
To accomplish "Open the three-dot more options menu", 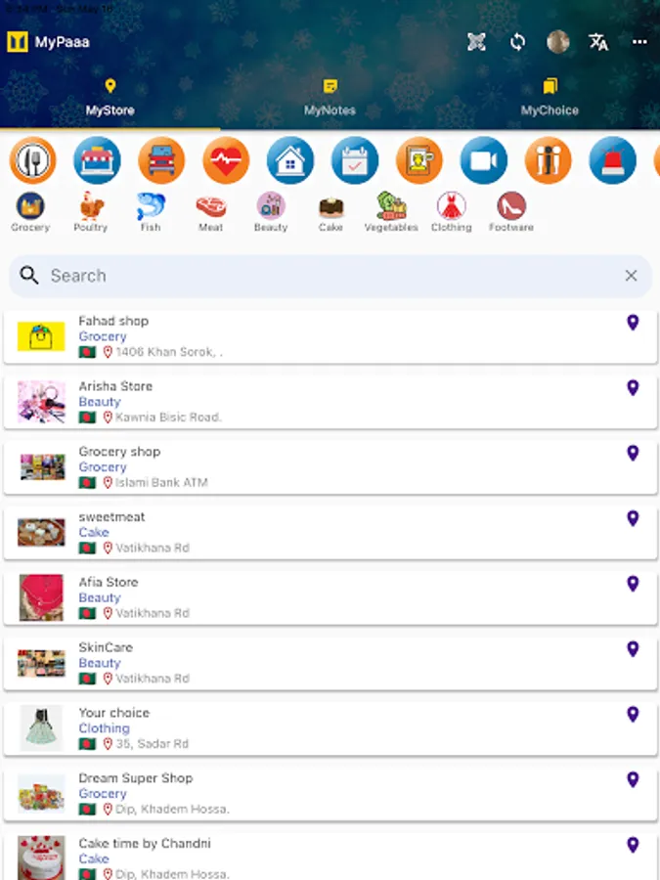I will (x=639, y=42).
